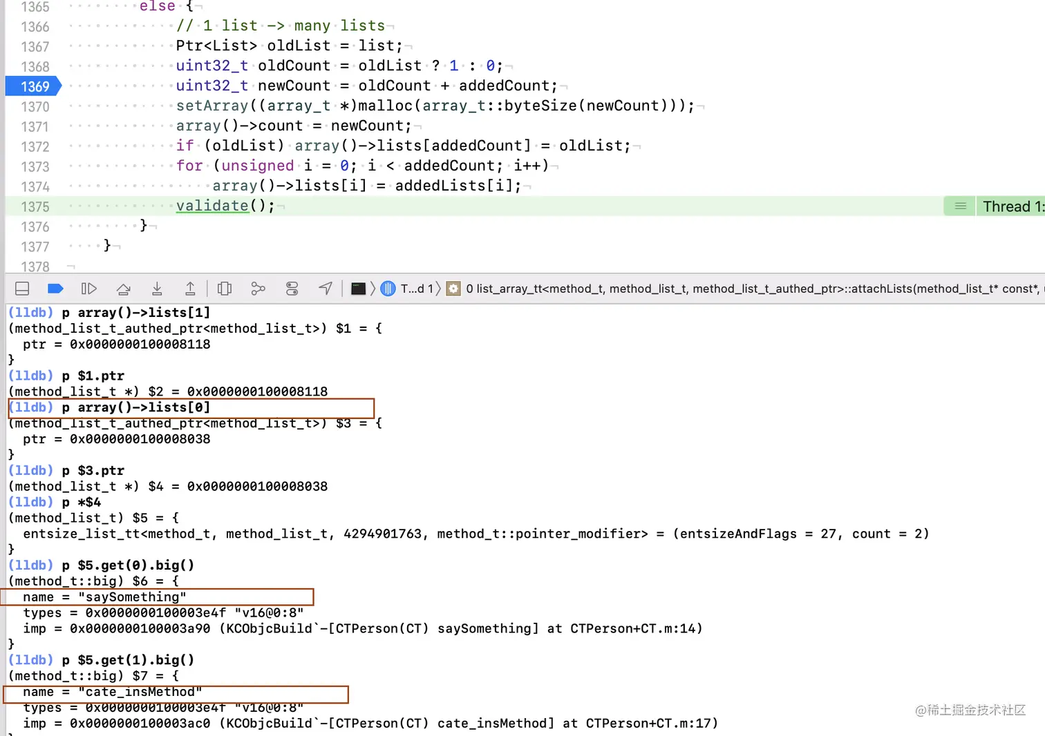Click line number 1366 in the gutter

[35, 27]
